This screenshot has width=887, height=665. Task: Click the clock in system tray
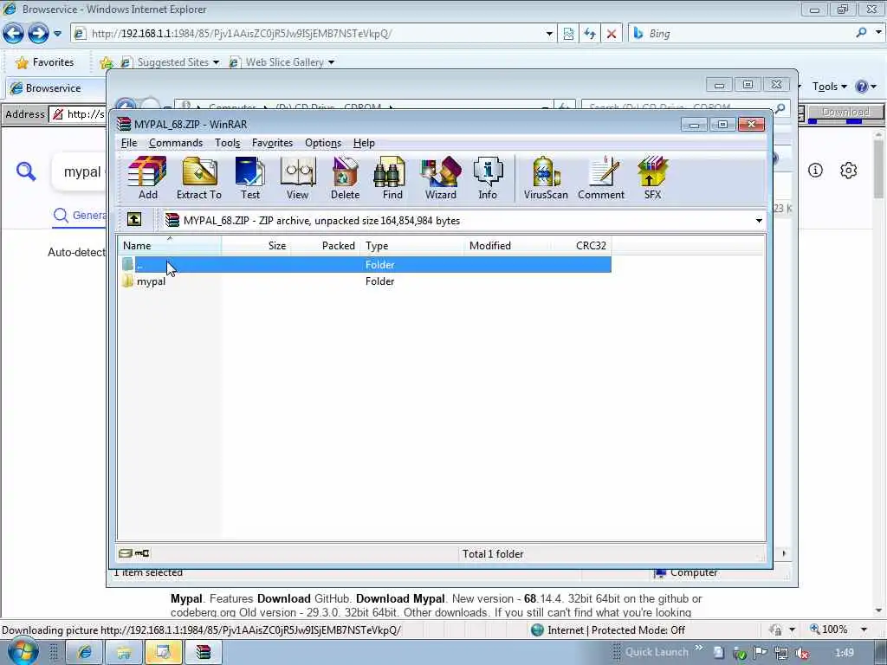point(844,653)
